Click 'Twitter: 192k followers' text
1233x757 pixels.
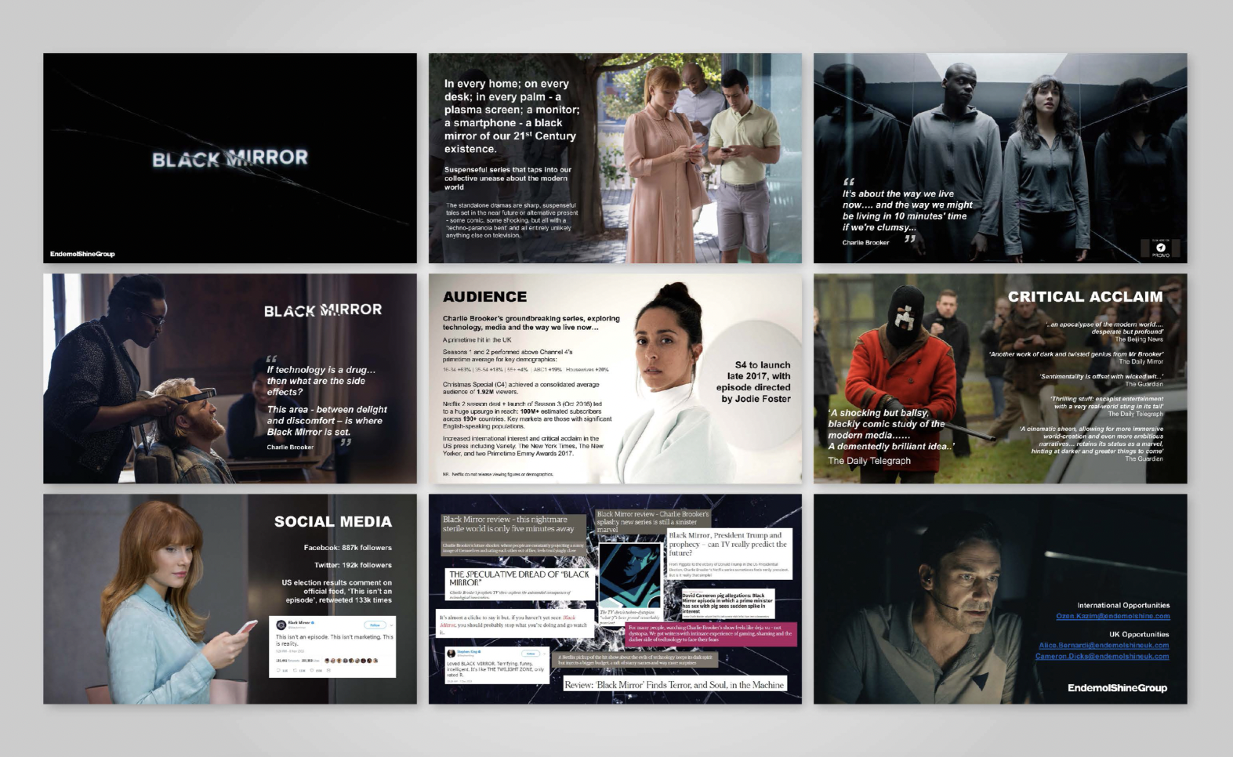coord(353,565)
